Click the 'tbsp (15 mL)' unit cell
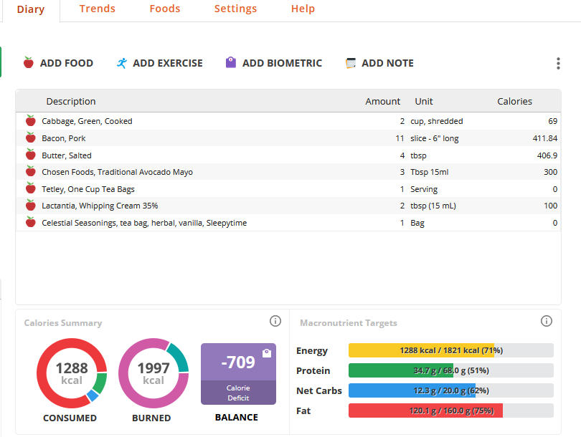Image resolution: width=581 pixels, height=437 pixels. point(433,206)
